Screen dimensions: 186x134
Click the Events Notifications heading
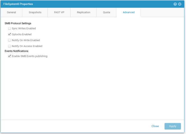(x=17, y=51)
